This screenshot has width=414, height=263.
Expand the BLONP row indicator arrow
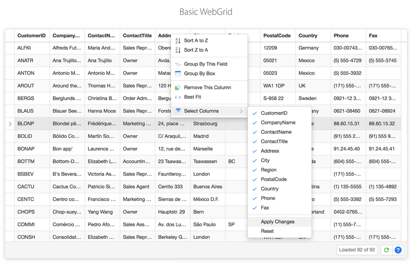point(10,124)
